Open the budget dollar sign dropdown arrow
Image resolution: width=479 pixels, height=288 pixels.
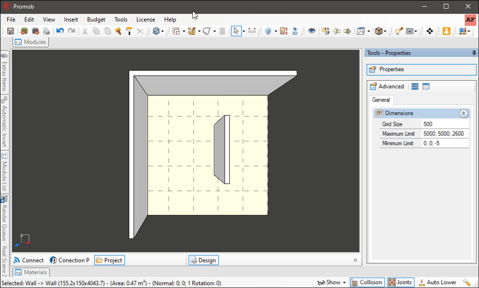(x=163, y=32)
